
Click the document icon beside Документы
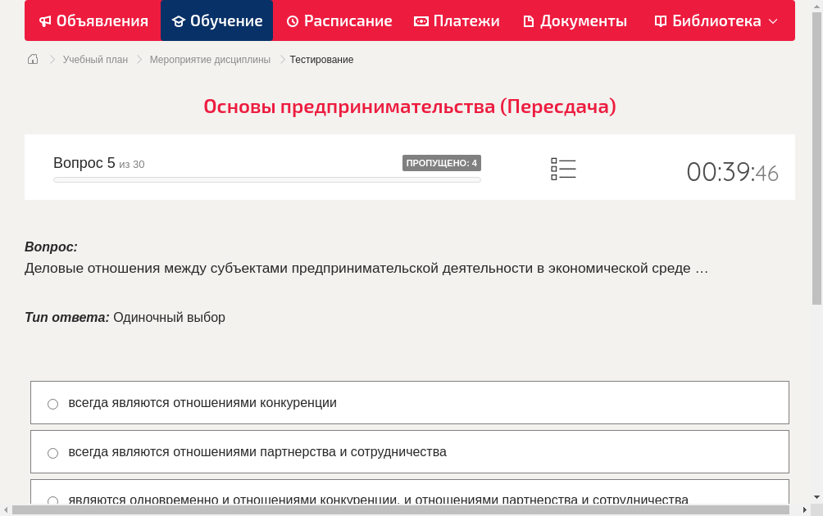[x=527, y=20]
